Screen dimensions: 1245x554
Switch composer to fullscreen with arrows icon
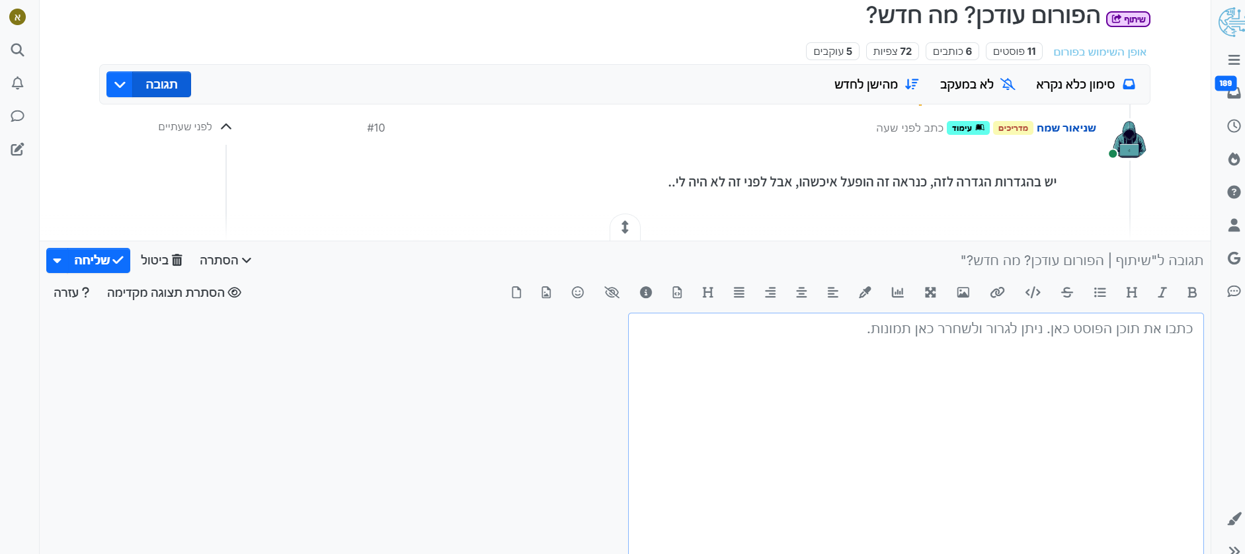(930, 292)
